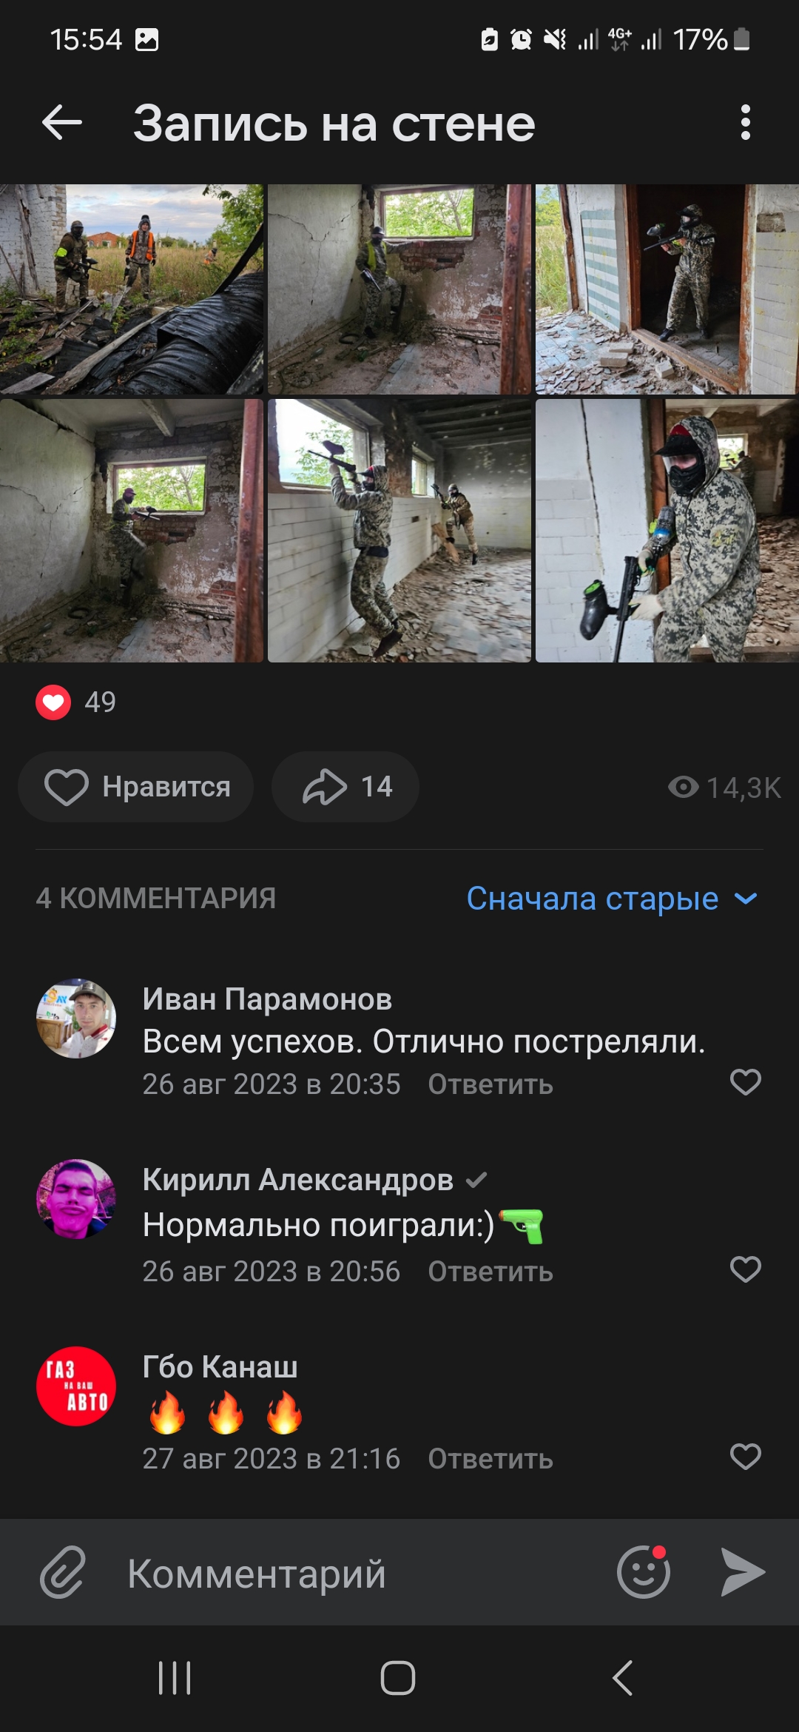
Task: Open Android recent apps button
Action: click(x=175, y=1678)
